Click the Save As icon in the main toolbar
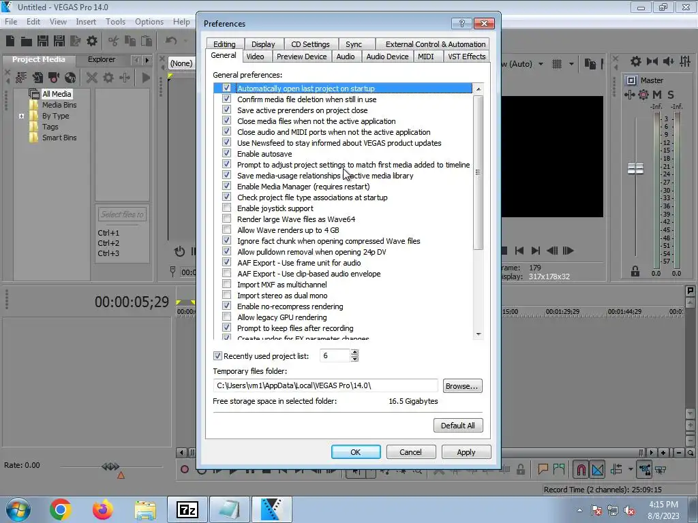Screen dimensions: 698x523 tap(59, 41)
